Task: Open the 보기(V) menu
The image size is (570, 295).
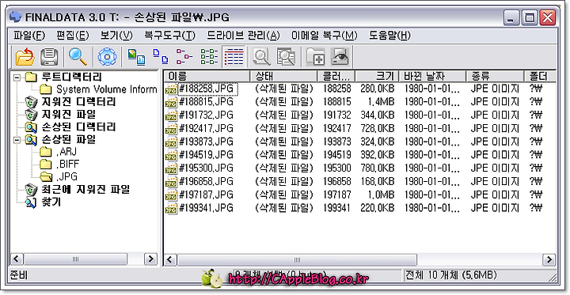Action: (x=116, y=36)
